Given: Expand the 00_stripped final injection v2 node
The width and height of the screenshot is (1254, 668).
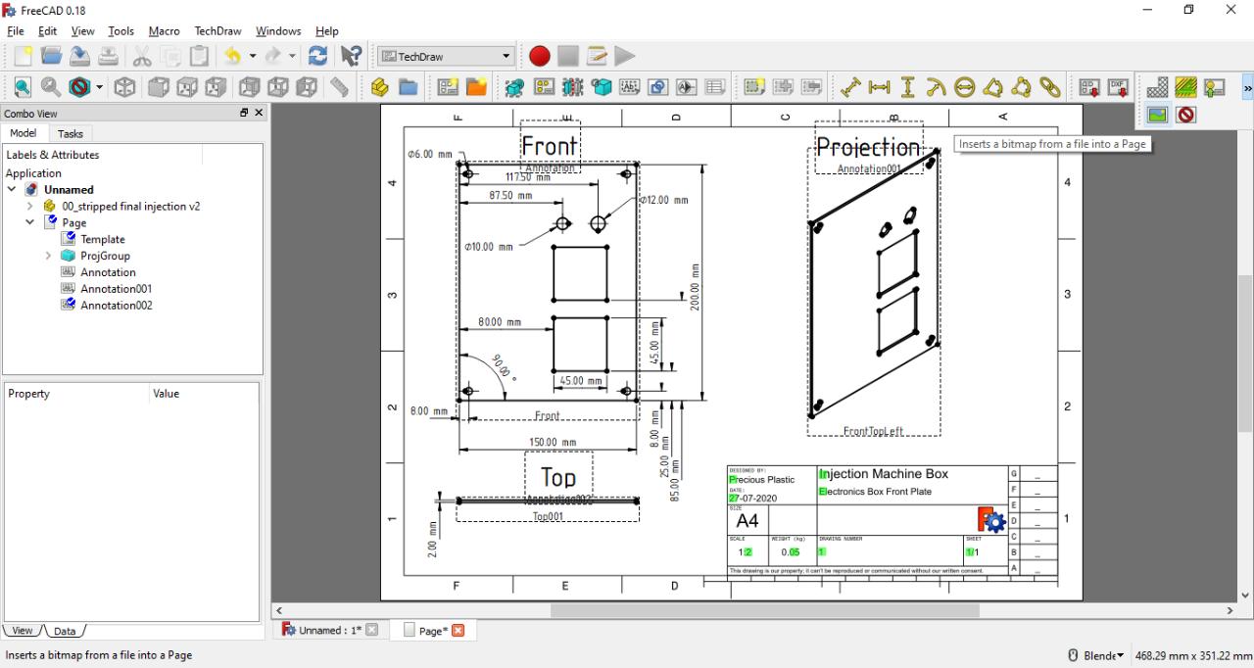Looking at the screenshot, I should pyautogui.click(x=29, y=207).
